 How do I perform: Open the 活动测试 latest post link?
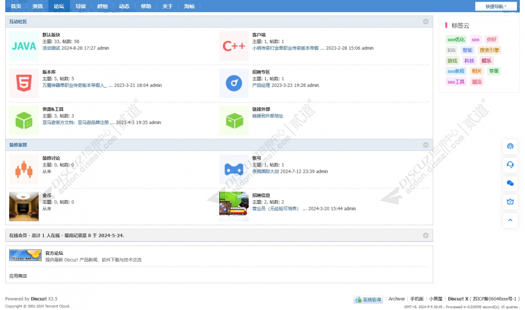[51, 48]
